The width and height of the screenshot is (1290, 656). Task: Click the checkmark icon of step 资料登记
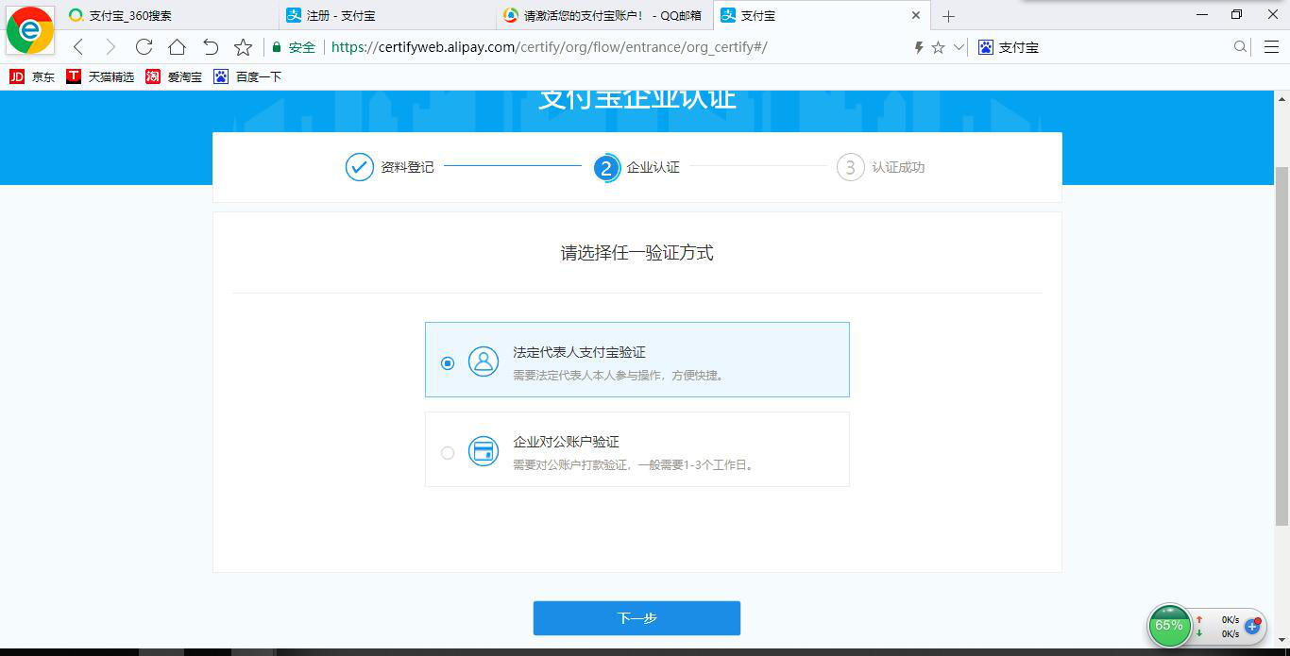[359, 167]
